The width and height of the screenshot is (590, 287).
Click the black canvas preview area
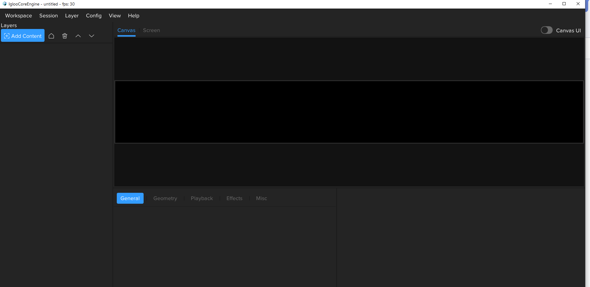349,112
